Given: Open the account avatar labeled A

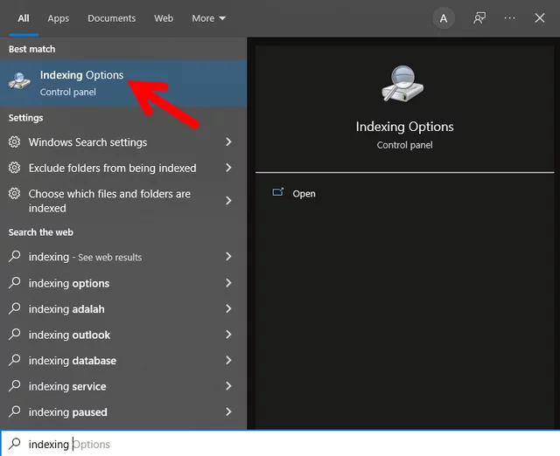Looking at the screenshot, I should 444,18.
